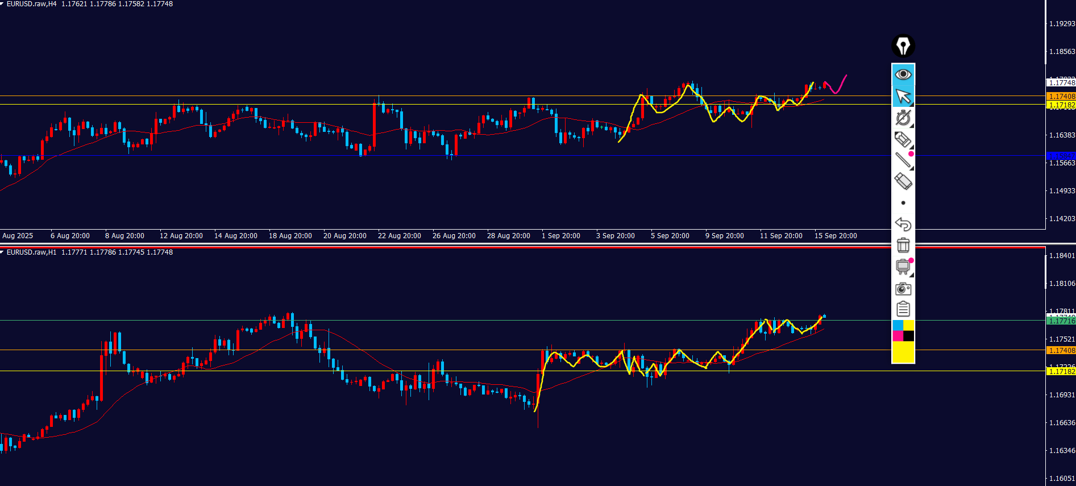Image resolution: width=1076 pixels, height=486 pixels.
Task: Click the Epic Pen nib logo button
Action: pyautogui.click(x=903, y=46)
